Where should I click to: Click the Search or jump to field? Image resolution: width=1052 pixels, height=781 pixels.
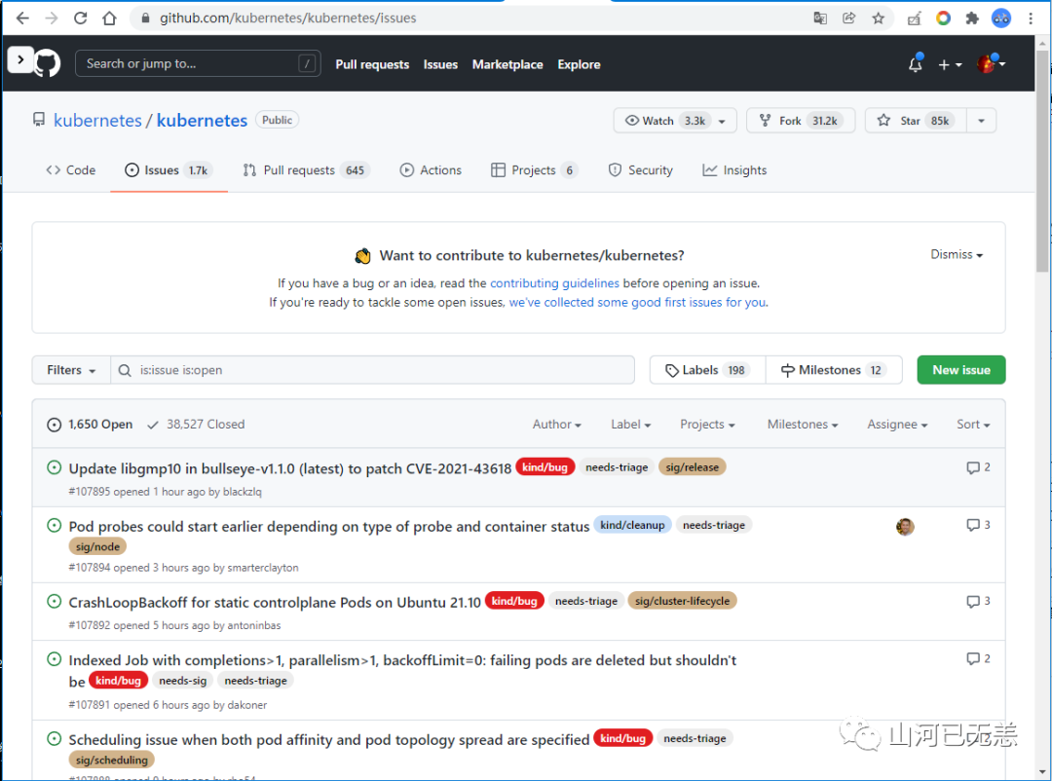pyautogui.click(x=198, y=63)
